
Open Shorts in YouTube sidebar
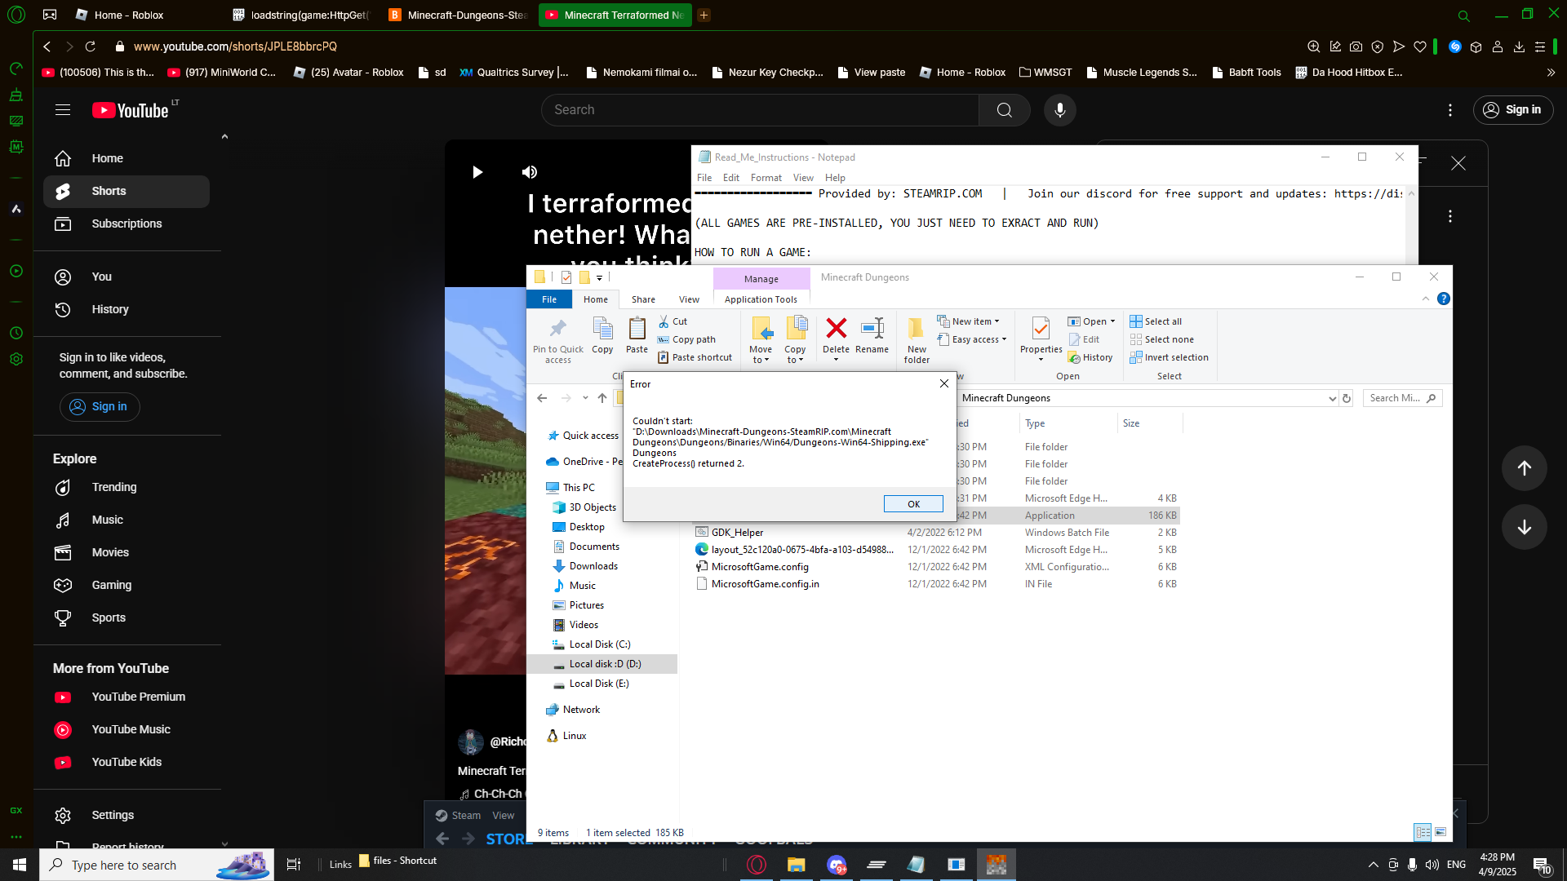click(x=127, y=191)
